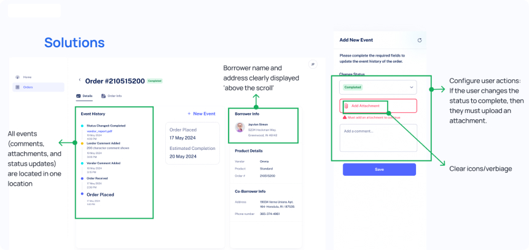This screenshot has width=529, height=250.
Task: Click the Borrower Info heading
Action: pyautogui.click(x=247, y=114)
